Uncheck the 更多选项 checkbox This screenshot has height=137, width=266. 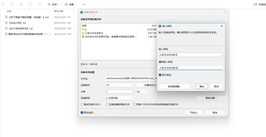[82, 113]
